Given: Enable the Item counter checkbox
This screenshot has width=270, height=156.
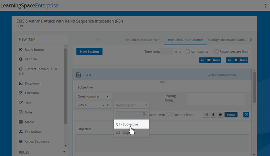Looking at the screenshot, I should coord(188,52).
